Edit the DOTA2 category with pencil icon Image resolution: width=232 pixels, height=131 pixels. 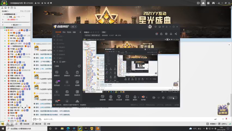tap(99, 35)
